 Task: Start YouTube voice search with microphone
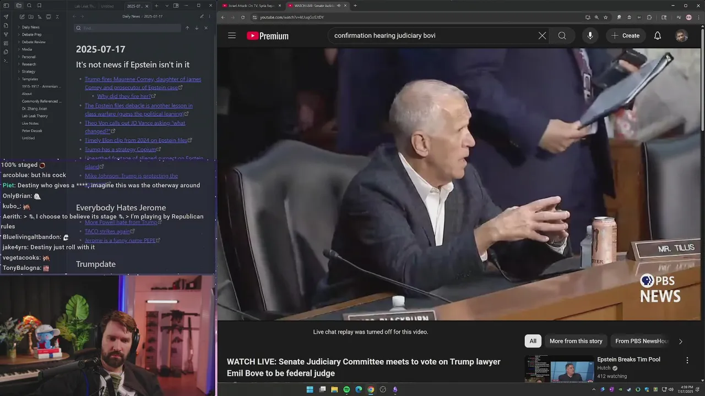(x=590, y=36)
